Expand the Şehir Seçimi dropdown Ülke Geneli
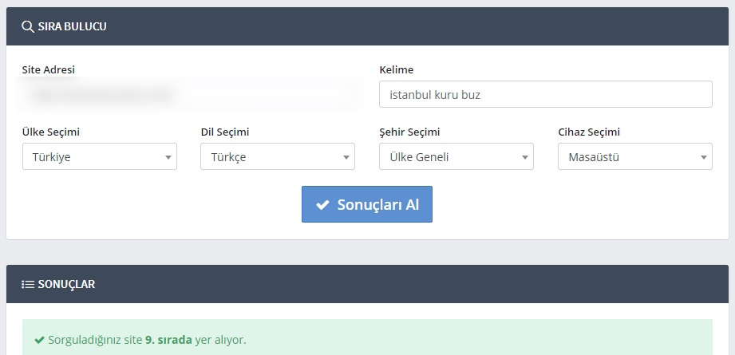The height and width of the screenshot is (355, 735). 456,156
